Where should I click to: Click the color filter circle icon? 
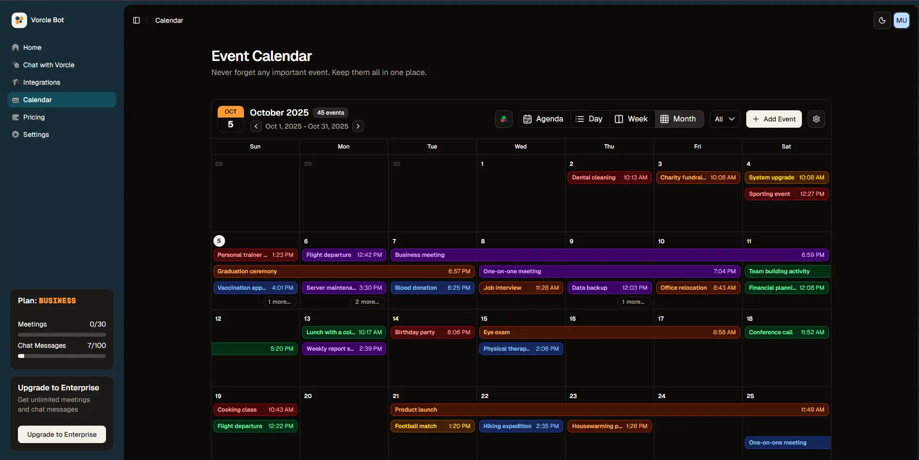(x=503, y=119)
